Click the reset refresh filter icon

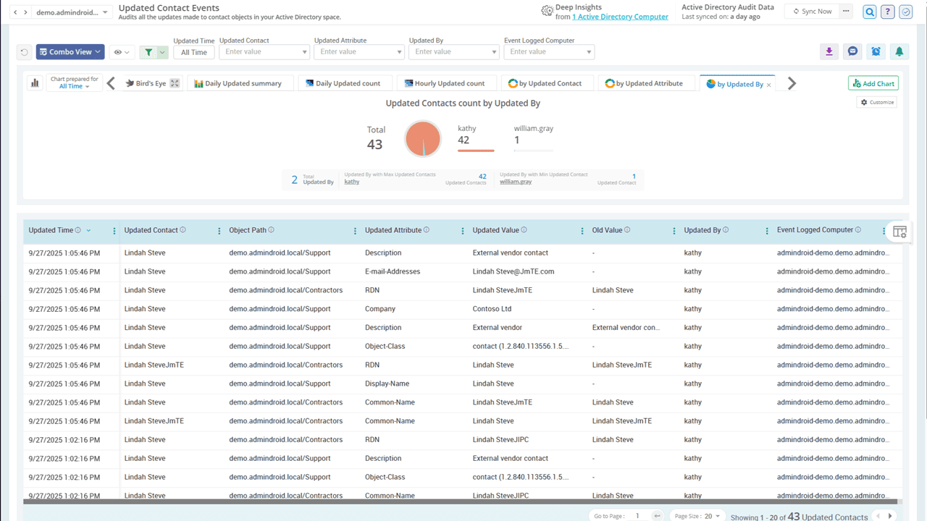(x=24, y=52)
